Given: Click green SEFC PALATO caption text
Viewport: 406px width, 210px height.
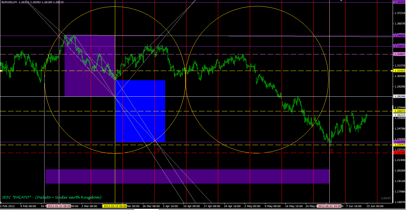Looking at the screenshot, I should pos(52,197).
